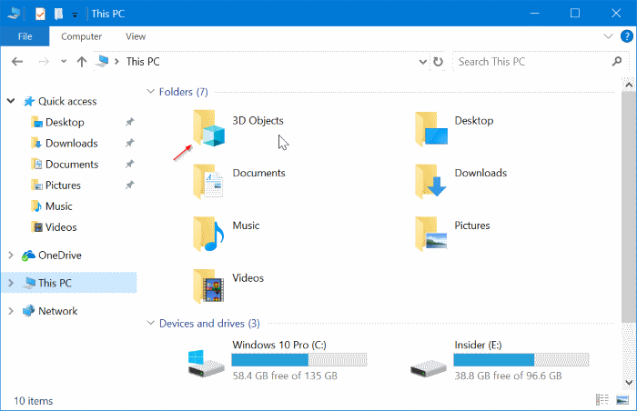Expand the Network tree node
This screenshot has height=411, width=637.
(10, 311)
